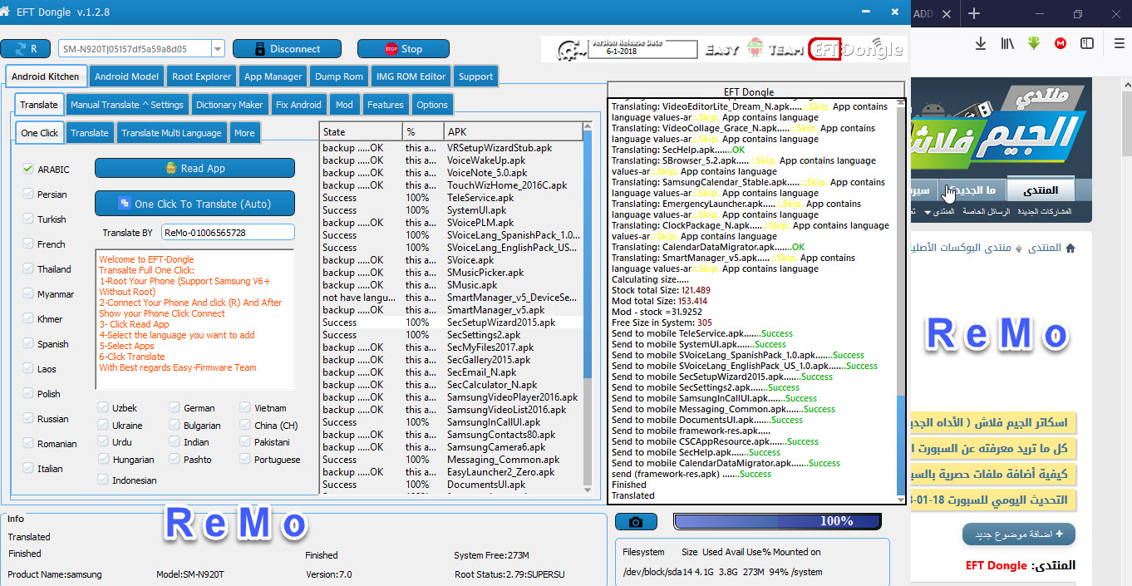Toggle the French language checkbox

click(28, 244)
